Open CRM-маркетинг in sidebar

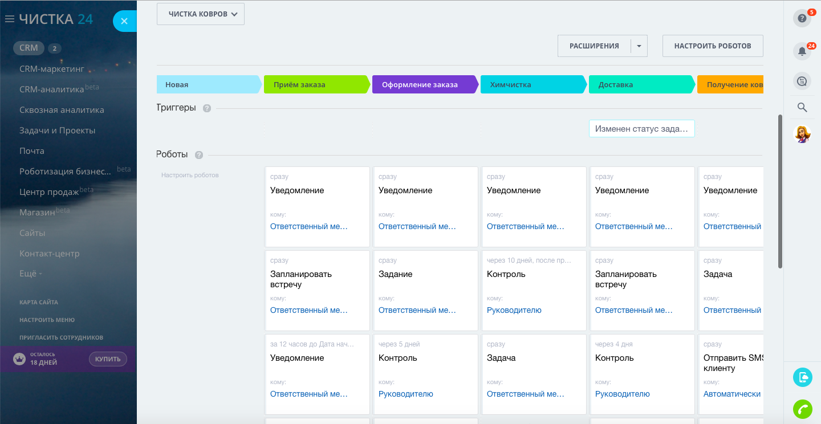click(x=52, y=69)
